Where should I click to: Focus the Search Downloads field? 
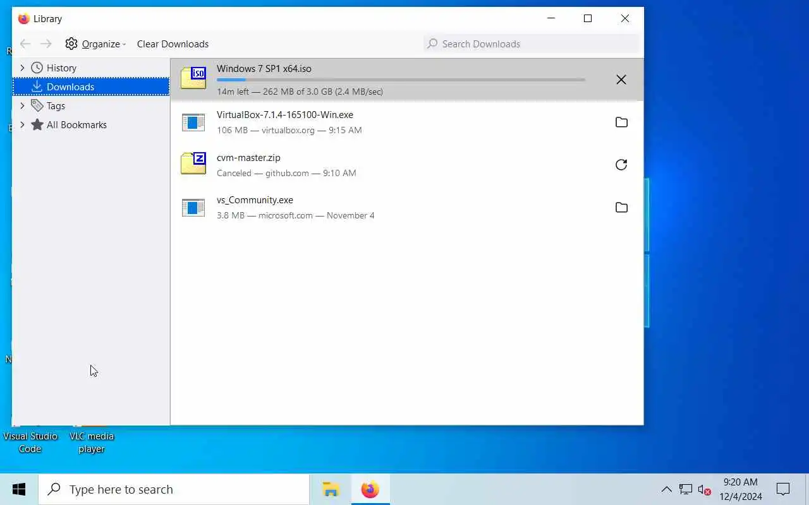click(x=532, y=44)
